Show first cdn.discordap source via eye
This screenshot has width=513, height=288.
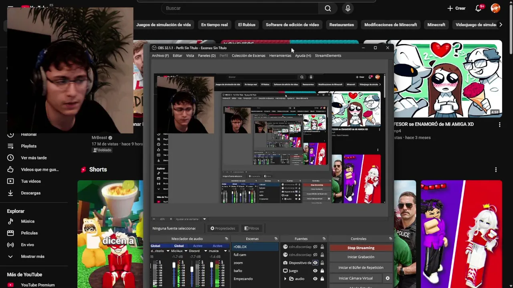(315, 247)
